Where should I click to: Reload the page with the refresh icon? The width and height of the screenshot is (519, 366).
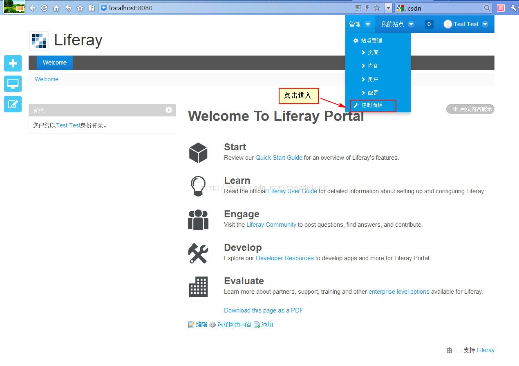pos(44,8)
